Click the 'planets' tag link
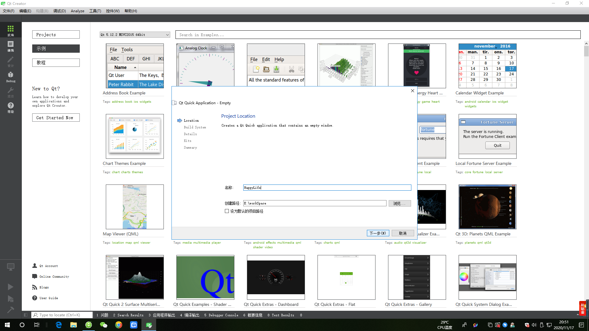Image resolution: width=589 pixels, height=331 pixels. tap(470, 243)
